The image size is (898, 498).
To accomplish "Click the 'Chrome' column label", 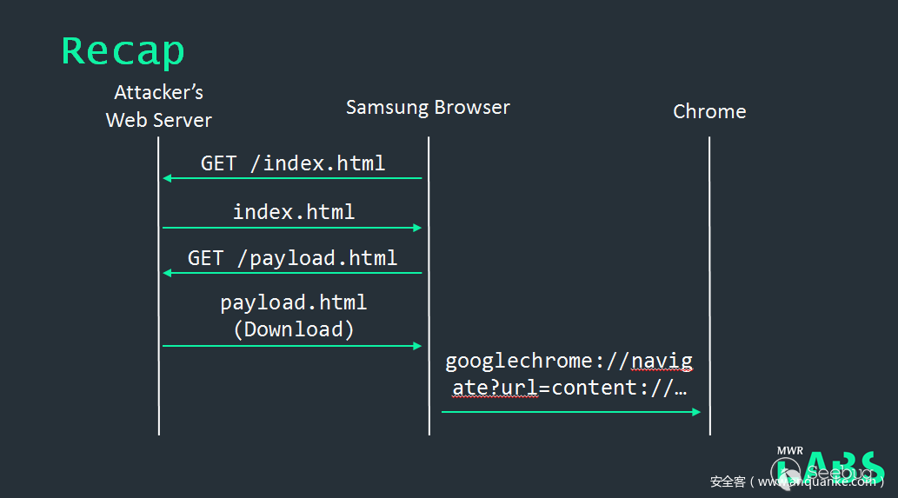I will point(709,111).
